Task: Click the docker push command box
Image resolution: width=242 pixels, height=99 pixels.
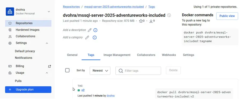Action: tap(210, 37)
